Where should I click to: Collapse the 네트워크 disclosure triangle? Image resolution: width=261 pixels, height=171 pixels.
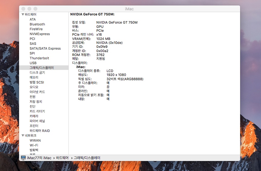[22, 136]
